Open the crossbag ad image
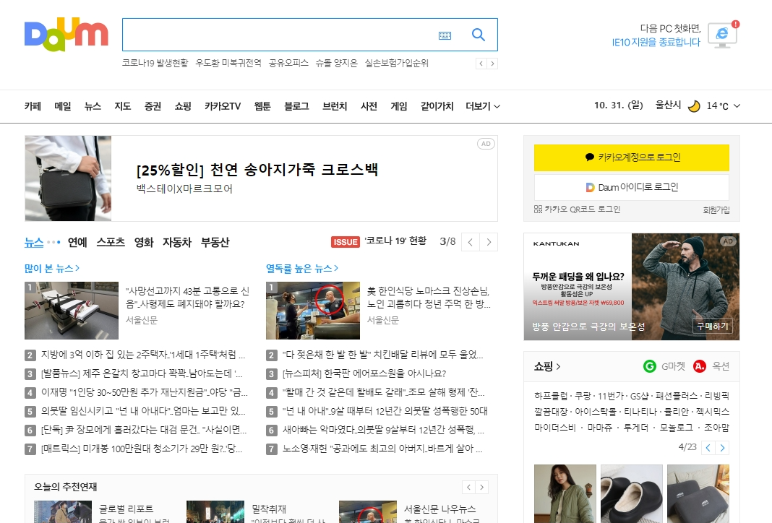 68,178
